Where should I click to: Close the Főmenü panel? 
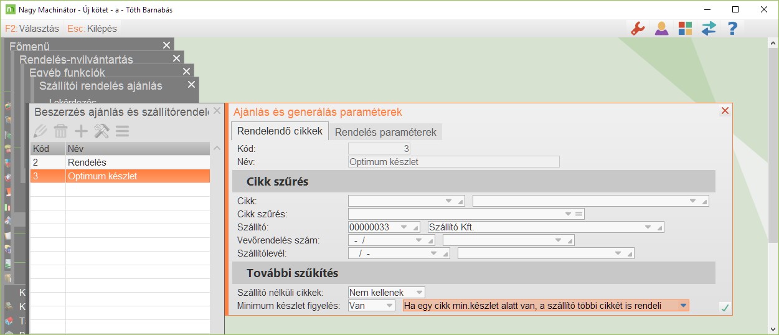point(166,45)
